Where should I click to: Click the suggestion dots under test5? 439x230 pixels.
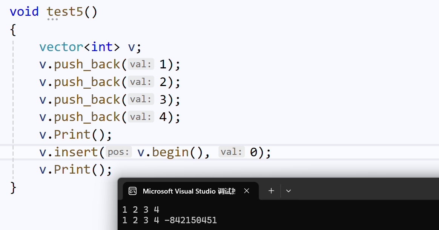[x=52, y=20]
